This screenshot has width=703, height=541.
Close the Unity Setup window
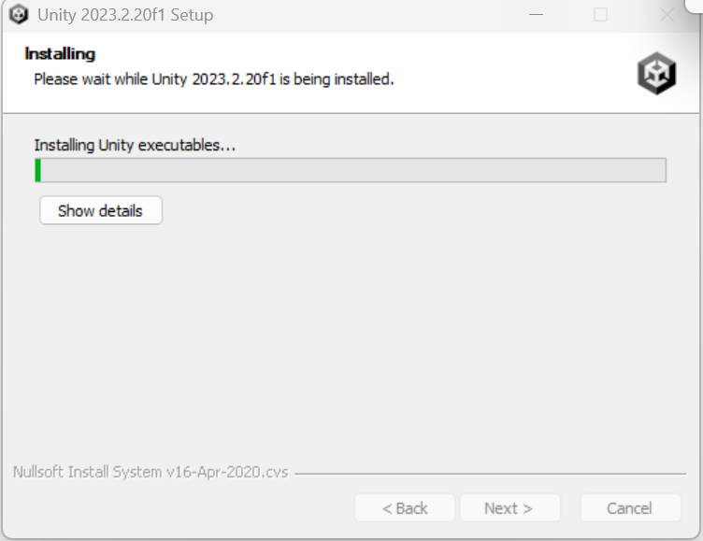[667, 15]
